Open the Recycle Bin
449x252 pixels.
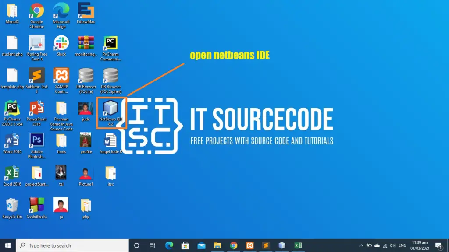12,205
